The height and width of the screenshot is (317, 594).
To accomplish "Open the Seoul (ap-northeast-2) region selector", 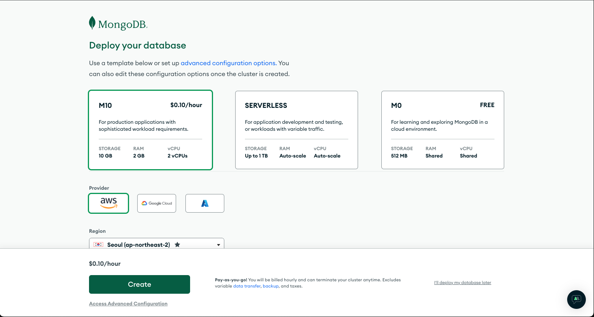I will 157,243.
